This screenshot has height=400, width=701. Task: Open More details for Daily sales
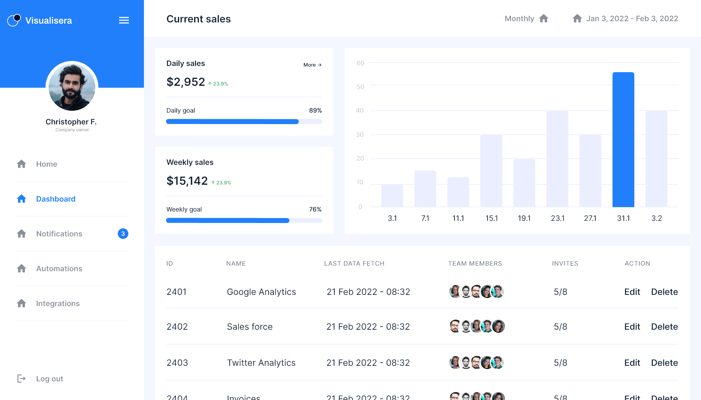[x=312, y=65]
